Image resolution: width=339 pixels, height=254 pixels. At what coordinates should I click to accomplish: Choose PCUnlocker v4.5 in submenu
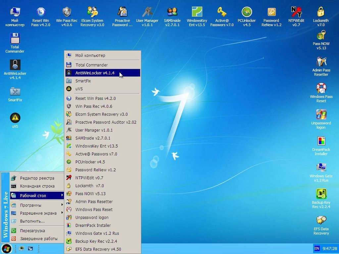point(103,162)
